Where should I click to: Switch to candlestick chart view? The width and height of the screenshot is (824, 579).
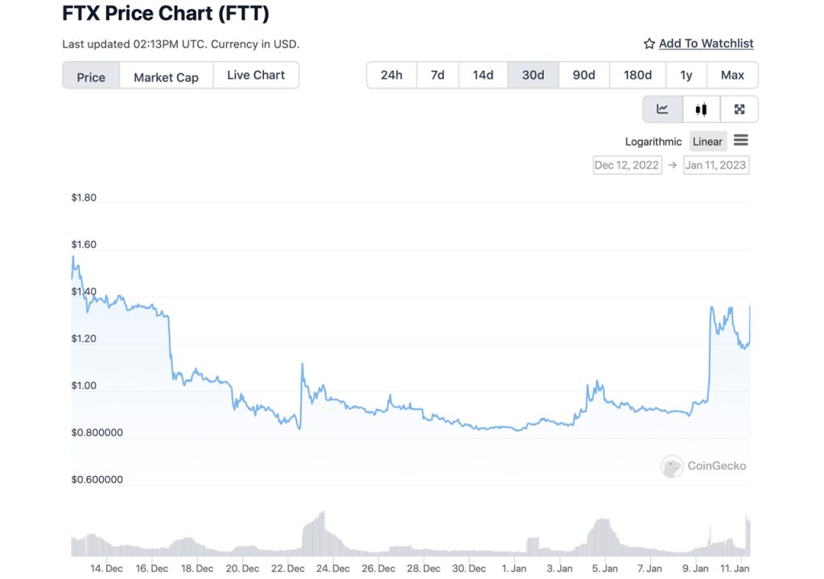pyautogui.click(x=700, y=109)
